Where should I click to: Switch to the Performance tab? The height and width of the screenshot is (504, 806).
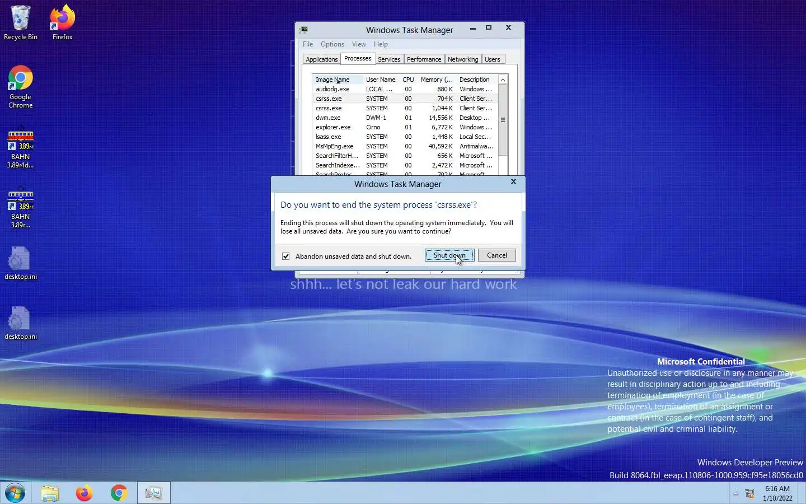(424, 59)
